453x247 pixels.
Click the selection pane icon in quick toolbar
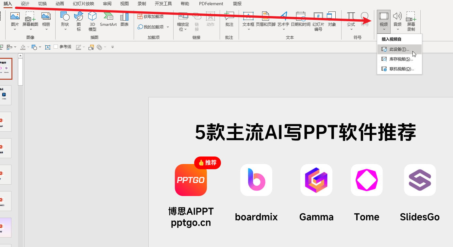(91, 47)
